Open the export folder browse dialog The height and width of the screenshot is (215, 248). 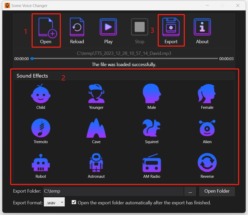(x=190, y=191)
